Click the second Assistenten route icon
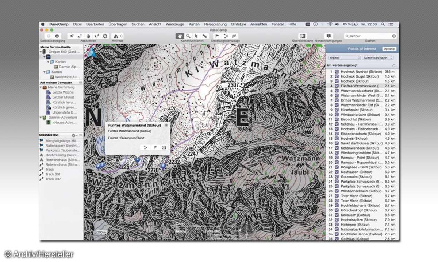This screenshot has height=262, width=438. (80, 36)
